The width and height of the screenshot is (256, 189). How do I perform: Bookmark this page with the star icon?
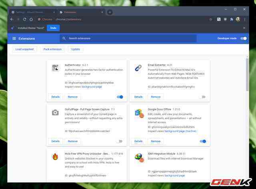(x=211, y=19)
